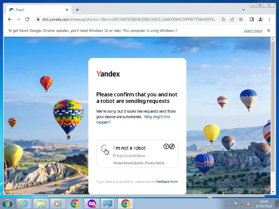Share this page using the share icon
Image resolution: width=279 pixels, height=209 pixels.
coord(232,19)
